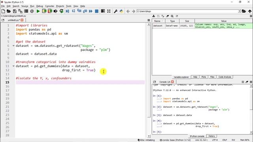Continue execution debug icon
253x142 pixels.
pos(91,11)
